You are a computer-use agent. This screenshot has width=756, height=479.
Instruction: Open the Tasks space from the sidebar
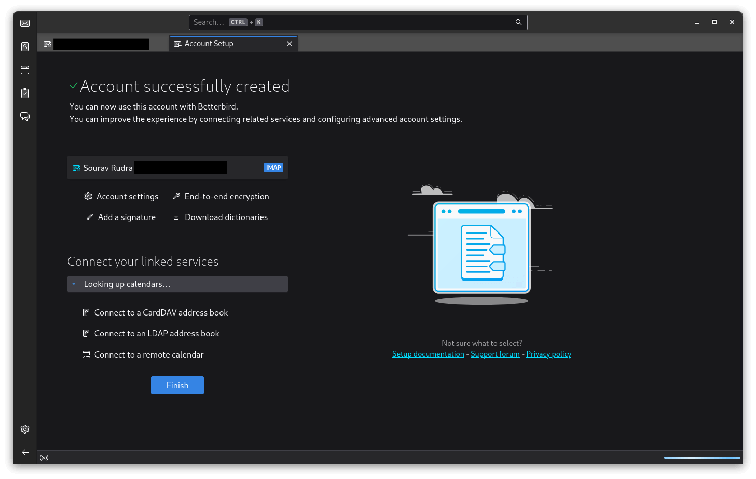(24, 93)
